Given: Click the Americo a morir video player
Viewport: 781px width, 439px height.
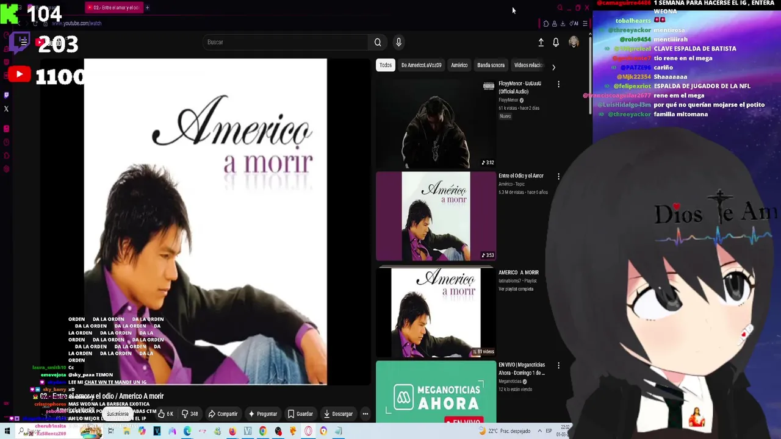Looking at the screenshot, I should (206, 222).
